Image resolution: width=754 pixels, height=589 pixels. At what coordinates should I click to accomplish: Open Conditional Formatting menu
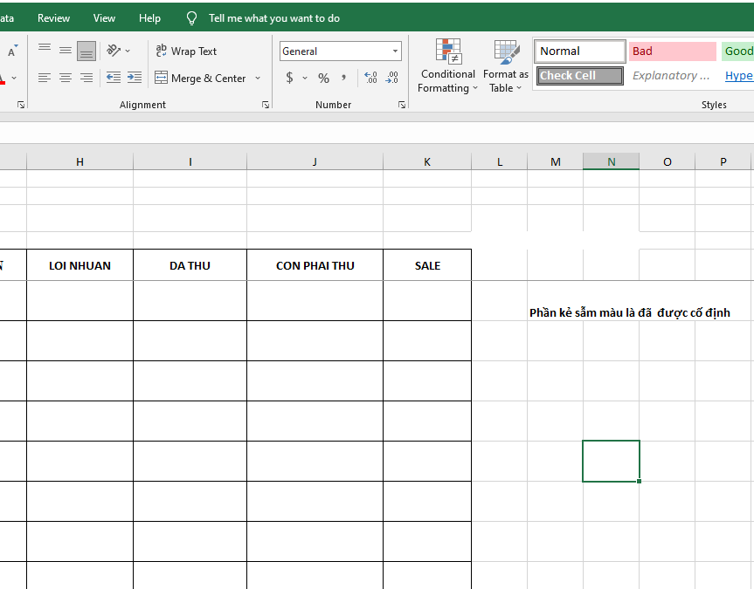click(x=447, y=65)
